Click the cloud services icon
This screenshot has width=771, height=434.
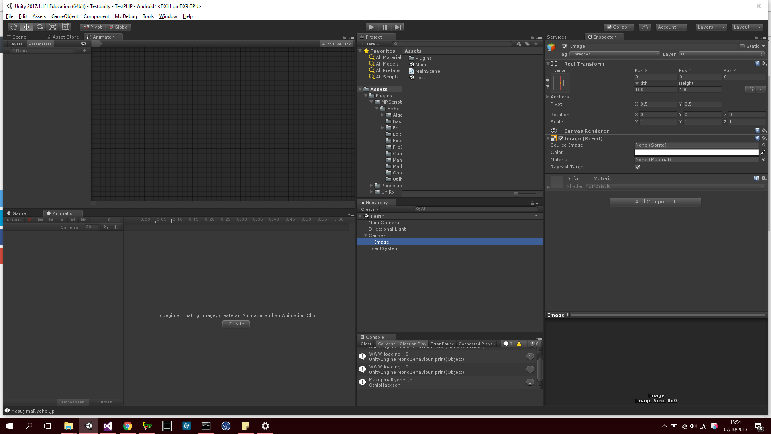[645, 27]
